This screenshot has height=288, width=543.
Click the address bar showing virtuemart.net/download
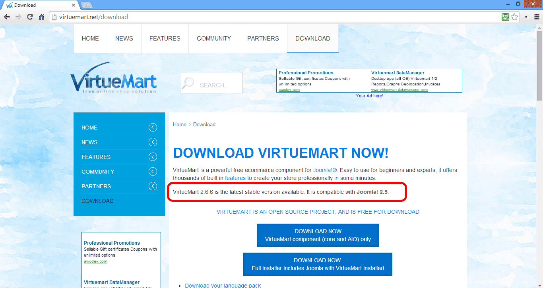tap(274, 17)
